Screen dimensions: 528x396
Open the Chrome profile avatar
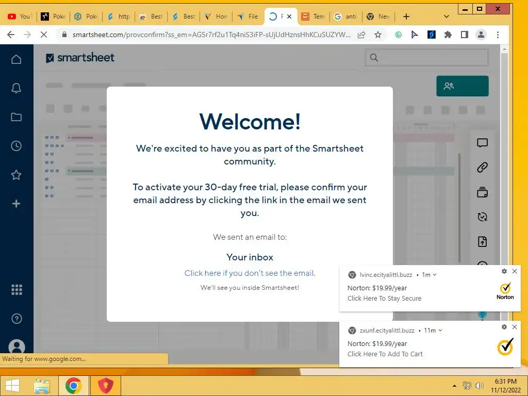[481, 35]
